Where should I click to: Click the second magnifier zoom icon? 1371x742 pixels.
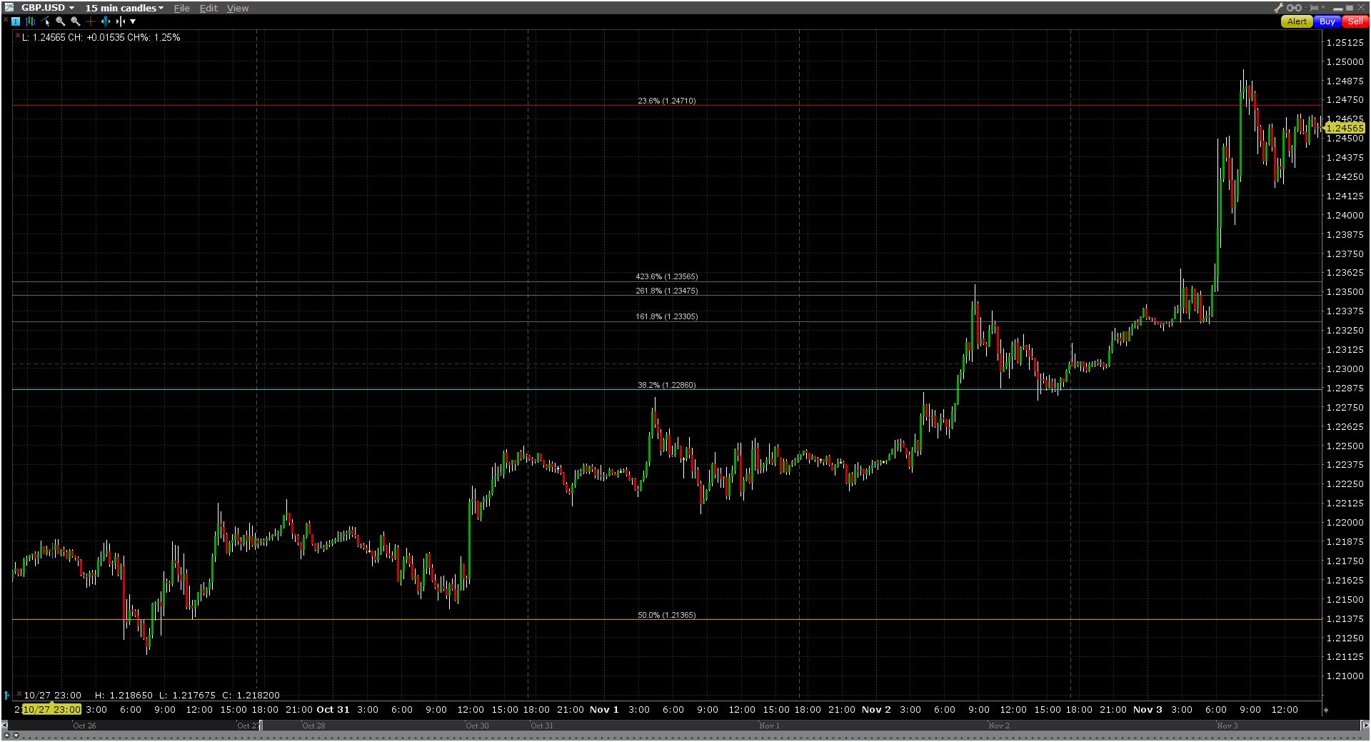[76, 21]
